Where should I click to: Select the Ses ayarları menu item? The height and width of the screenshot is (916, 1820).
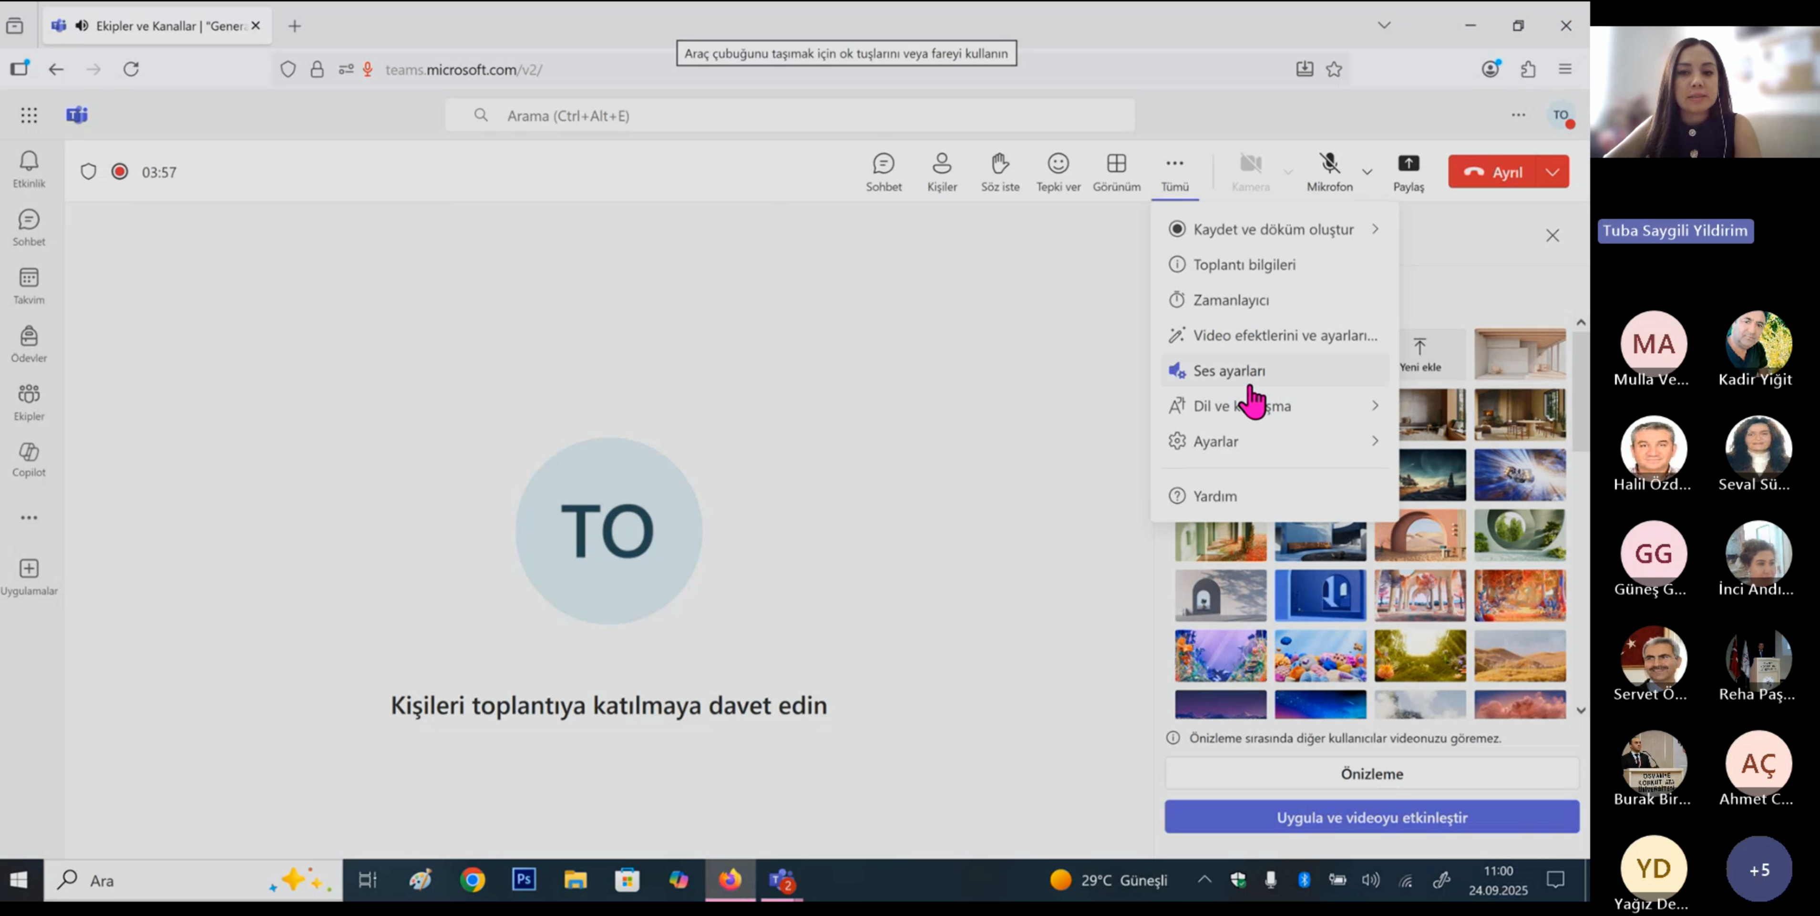point(1229,371)
